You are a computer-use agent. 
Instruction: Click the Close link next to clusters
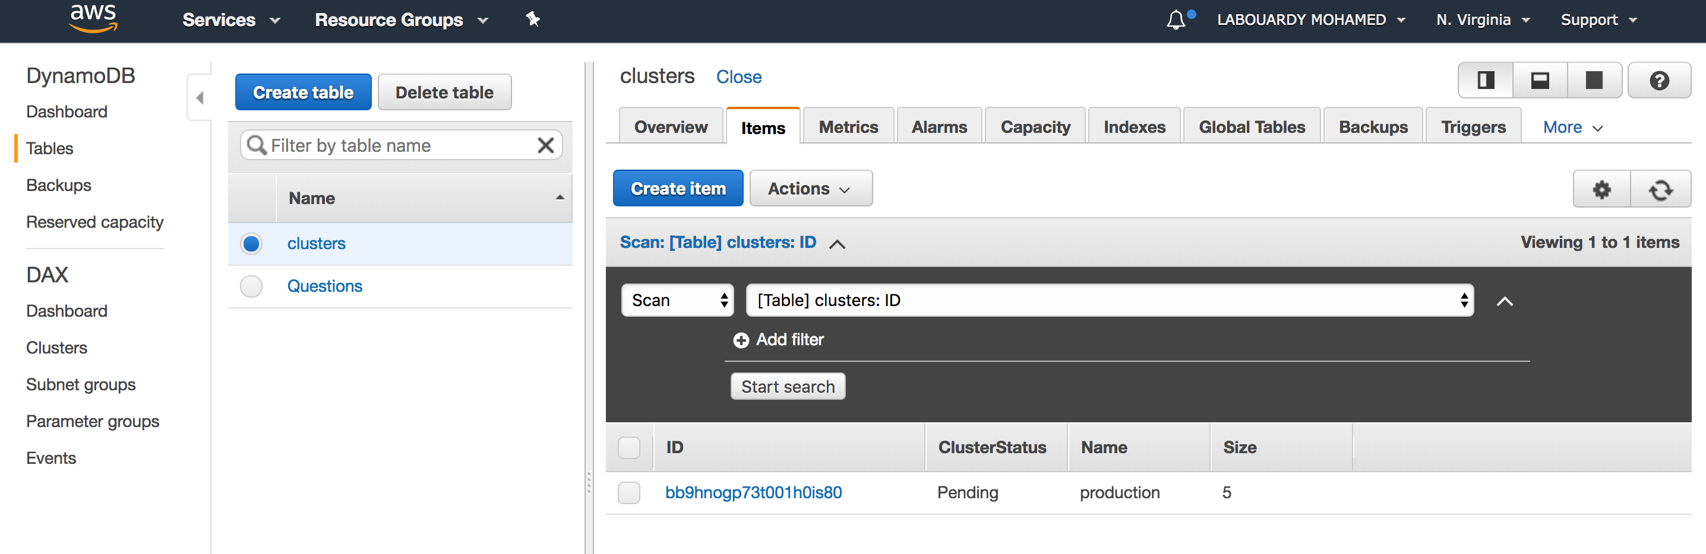(x=738, y=77)
